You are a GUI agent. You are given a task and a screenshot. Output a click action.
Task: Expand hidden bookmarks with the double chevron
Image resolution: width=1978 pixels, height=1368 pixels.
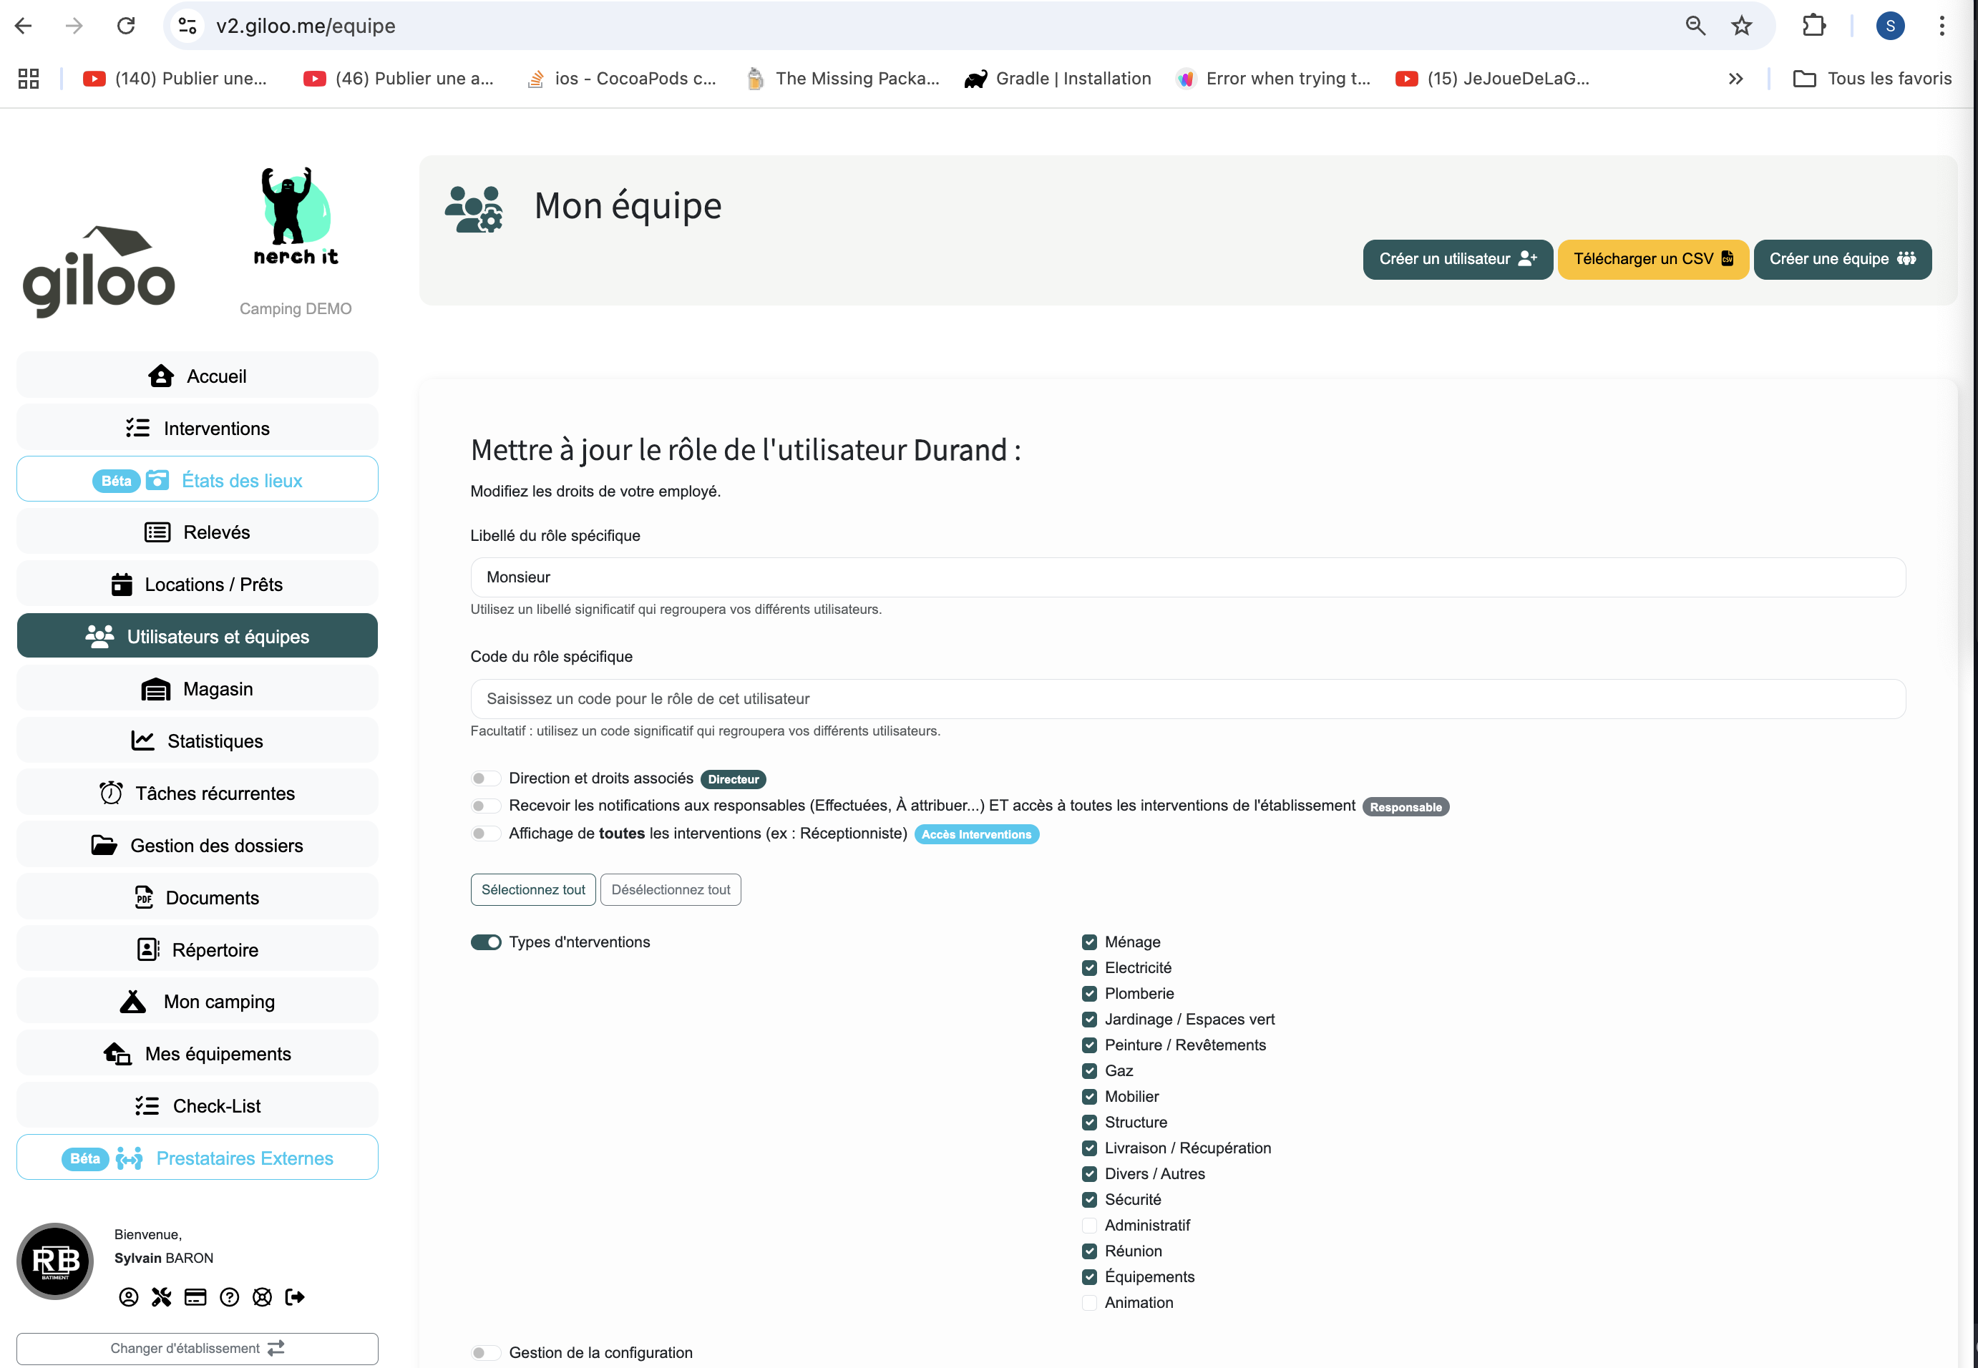pos(1735,79)
